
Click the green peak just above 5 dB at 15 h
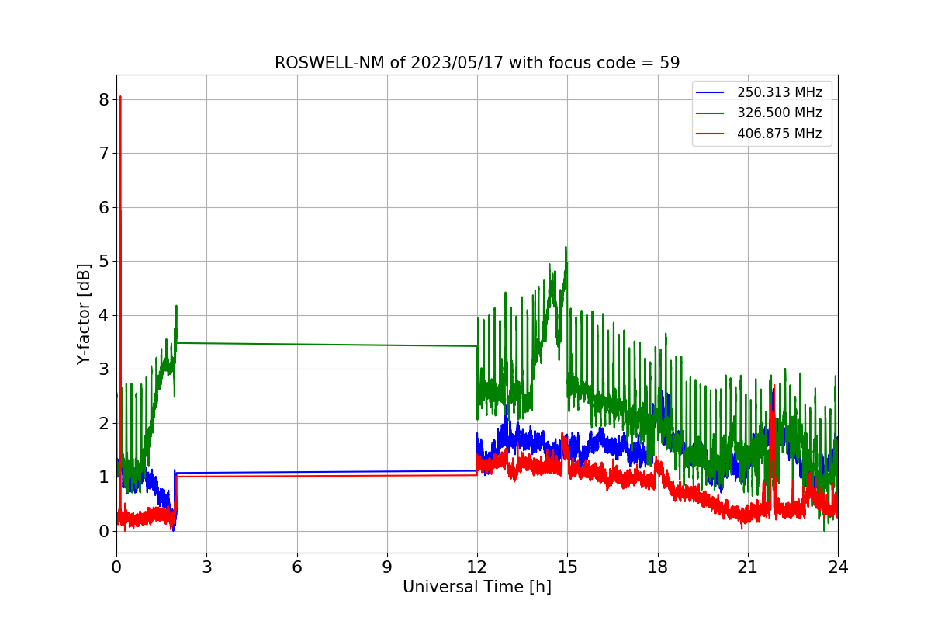coord(566,248)
